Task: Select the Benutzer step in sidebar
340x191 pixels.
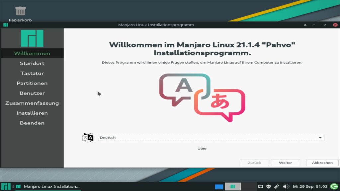Action: [32, 93]
